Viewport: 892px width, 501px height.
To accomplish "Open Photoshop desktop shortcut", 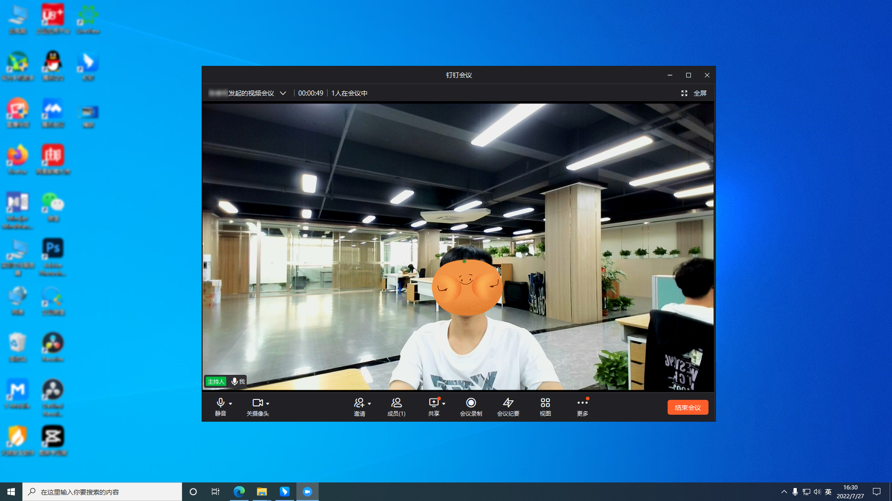I will point(52,248).
